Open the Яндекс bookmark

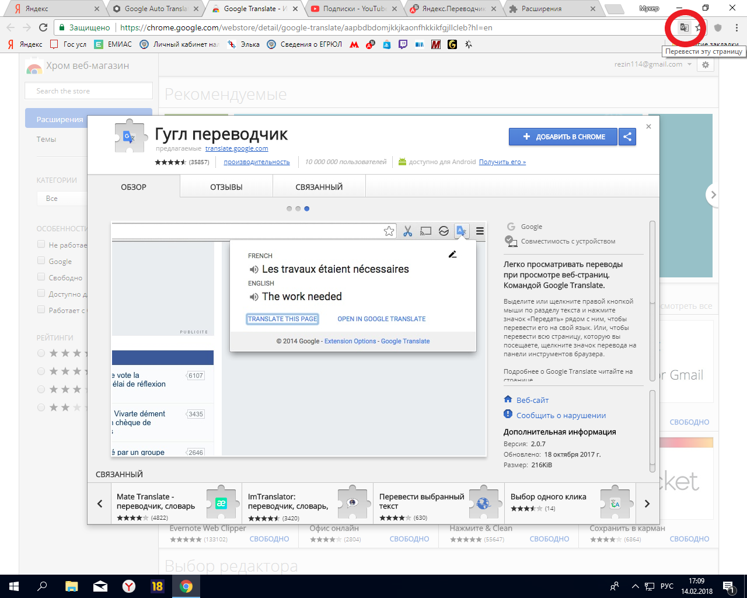(25, 44)
